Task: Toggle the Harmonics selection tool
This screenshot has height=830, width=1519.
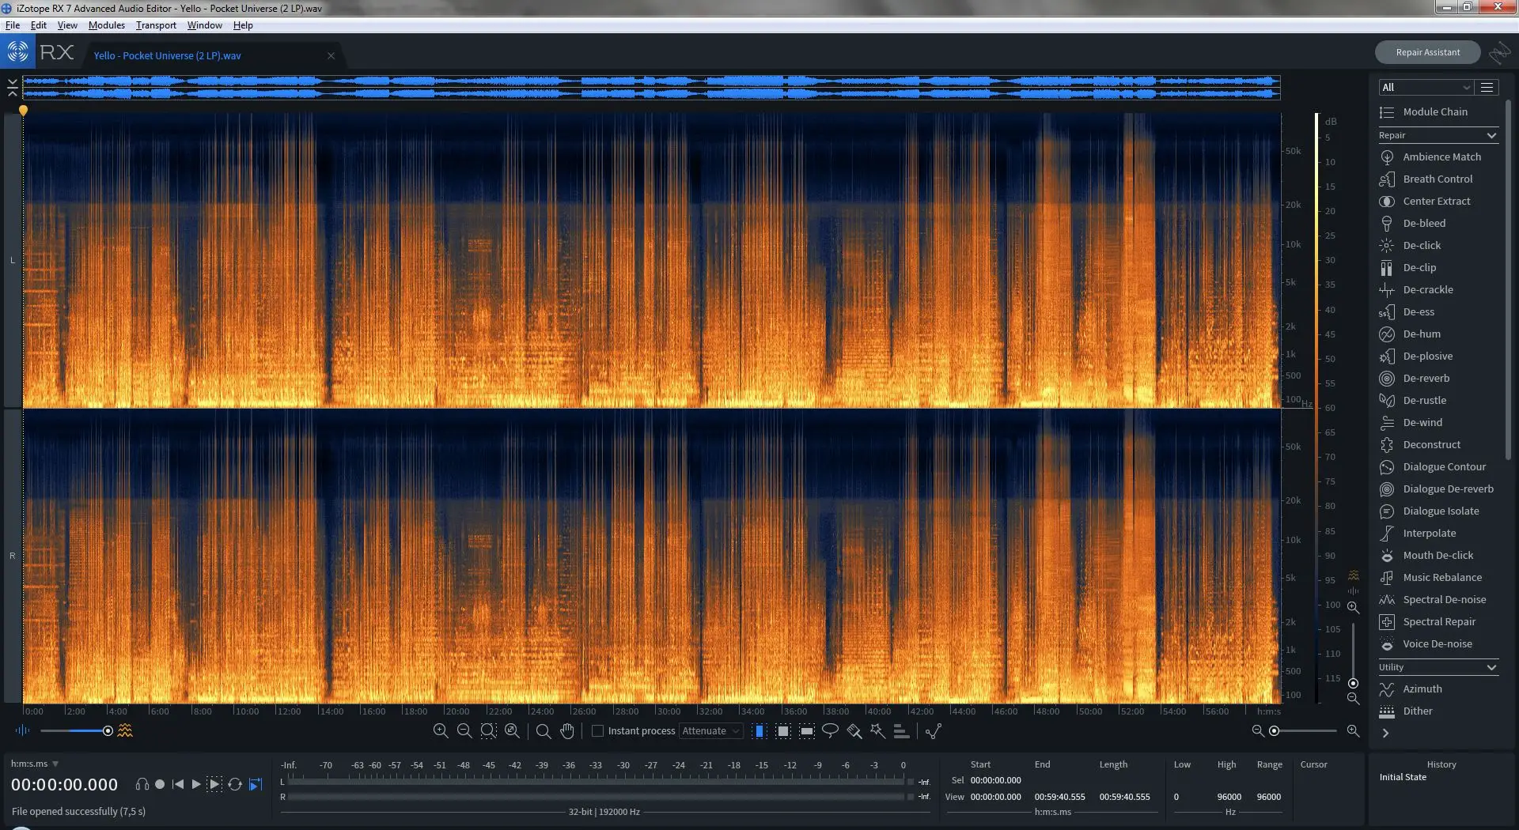Action: pos(901,730)
